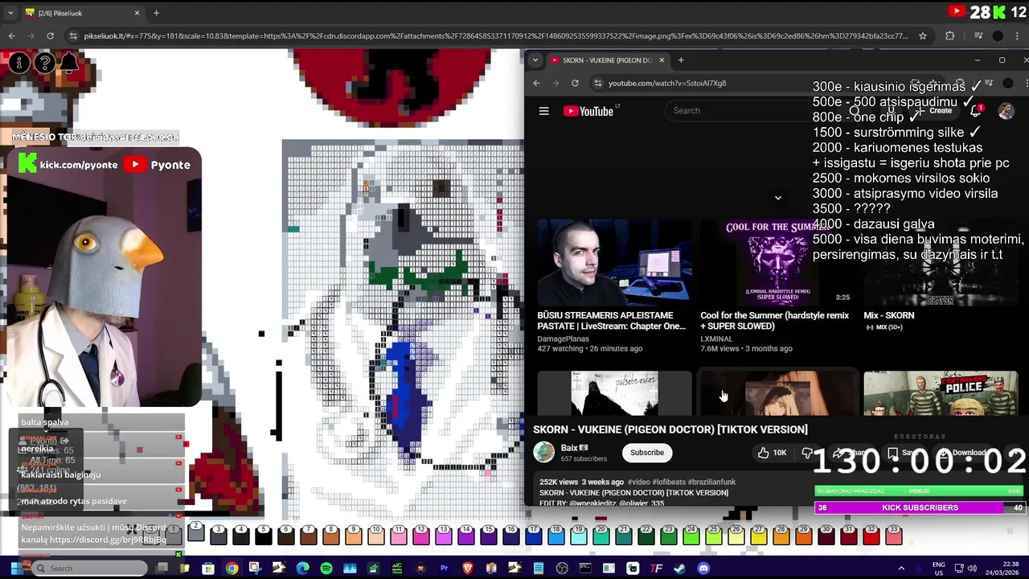
Task: Open Steam from the taskbar
Action: 680,569
